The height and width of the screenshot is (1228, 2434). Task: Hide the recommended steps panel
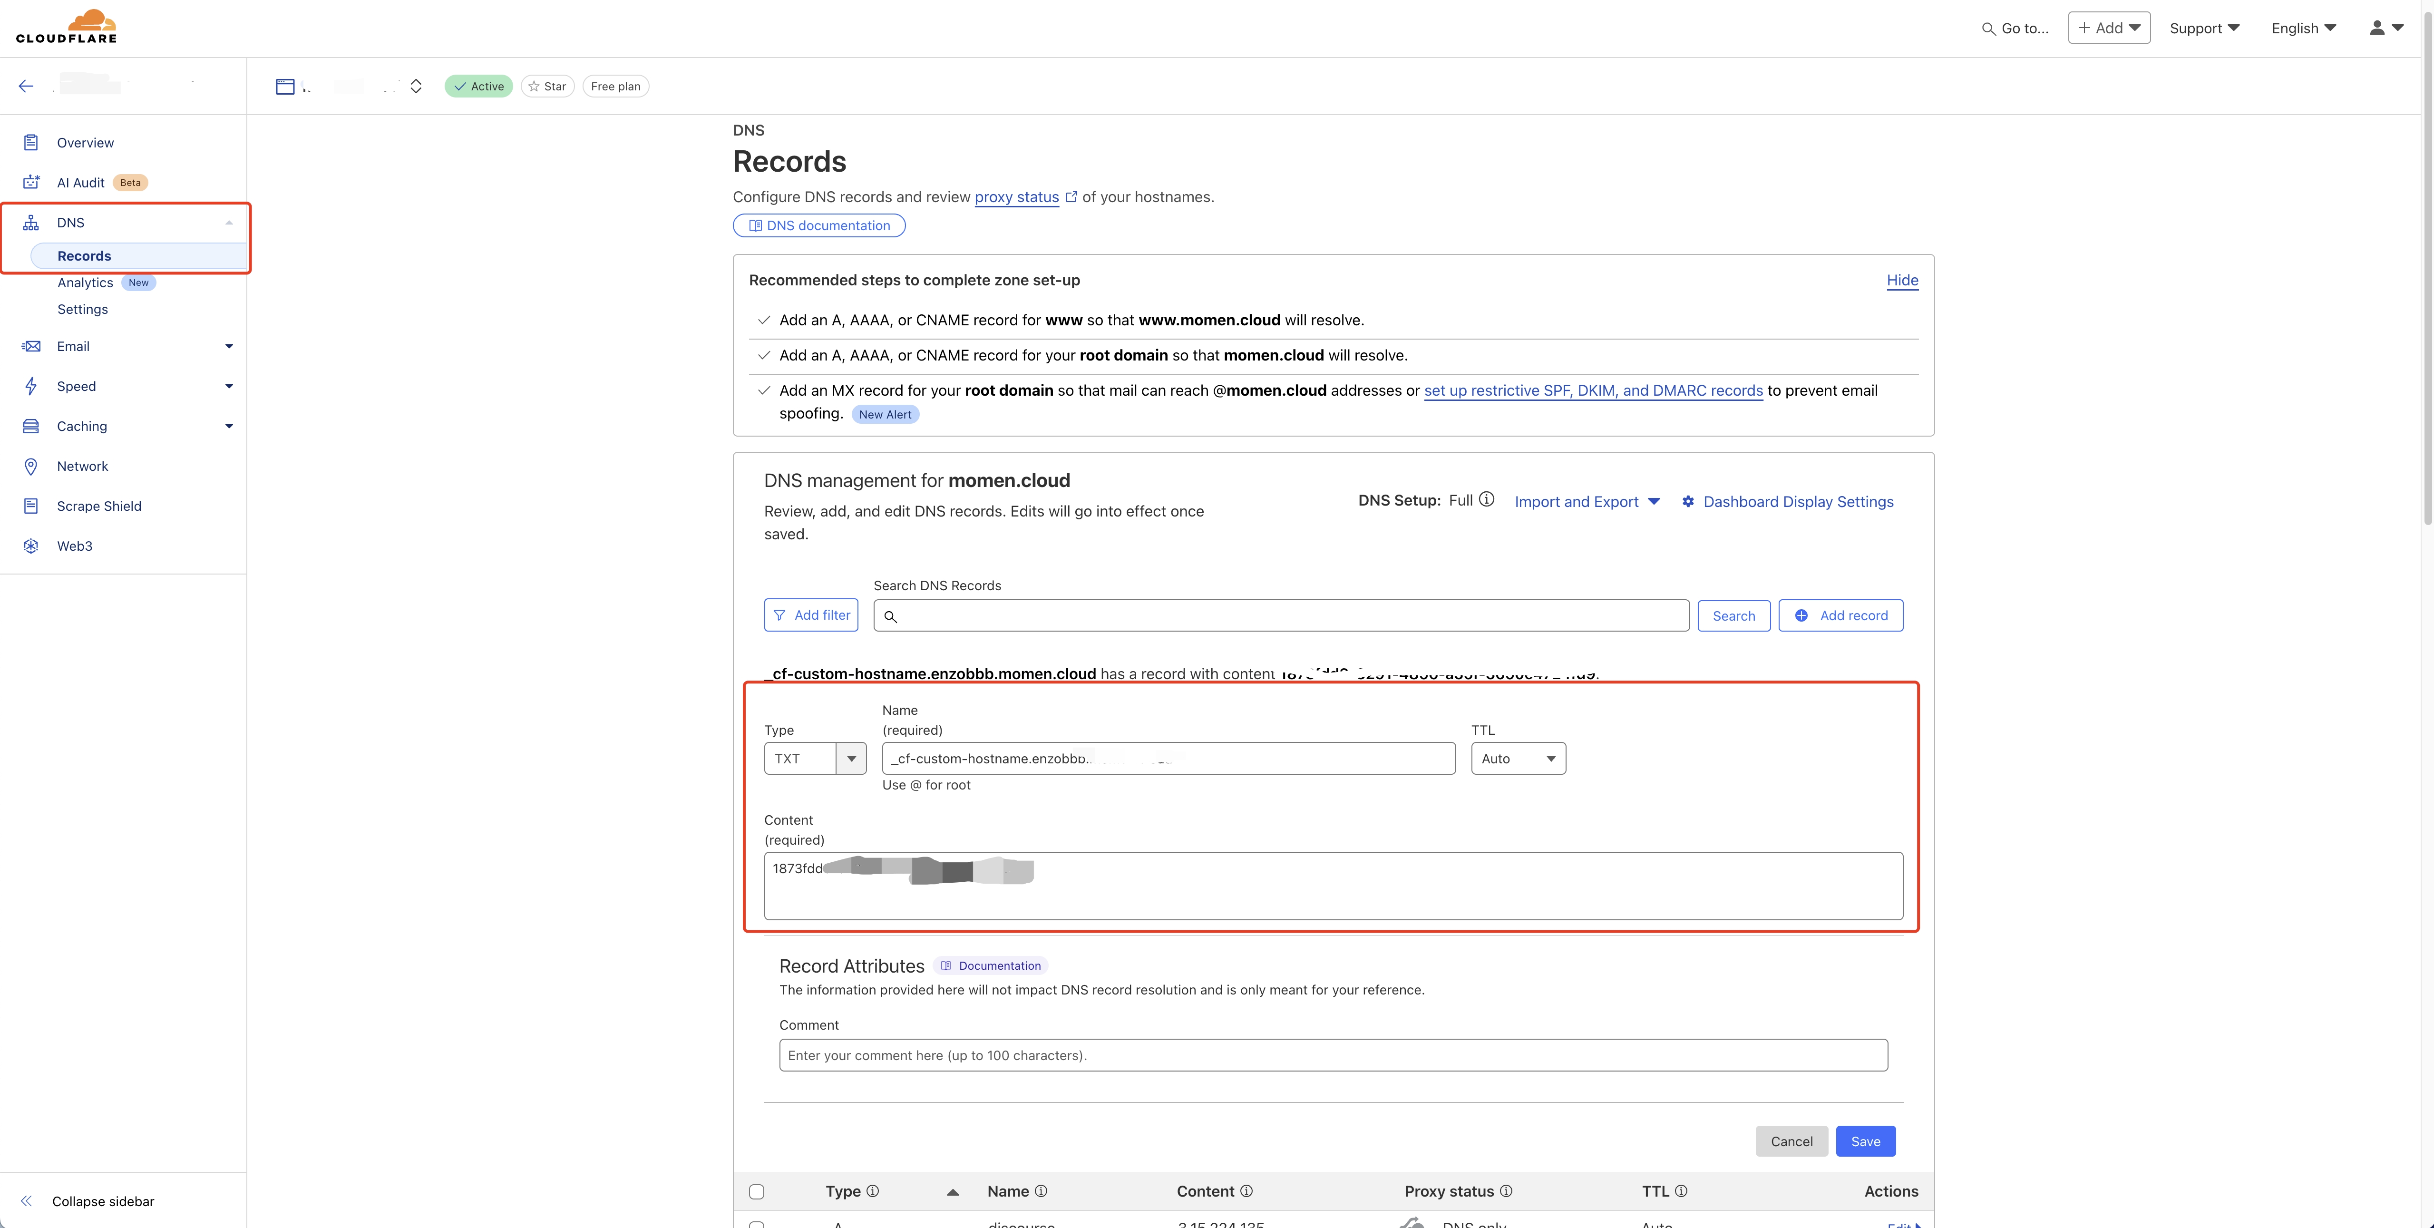click(1902, 281)
